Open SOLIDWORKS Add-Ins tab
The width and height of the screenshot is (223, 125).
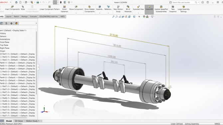pos(49,17)
